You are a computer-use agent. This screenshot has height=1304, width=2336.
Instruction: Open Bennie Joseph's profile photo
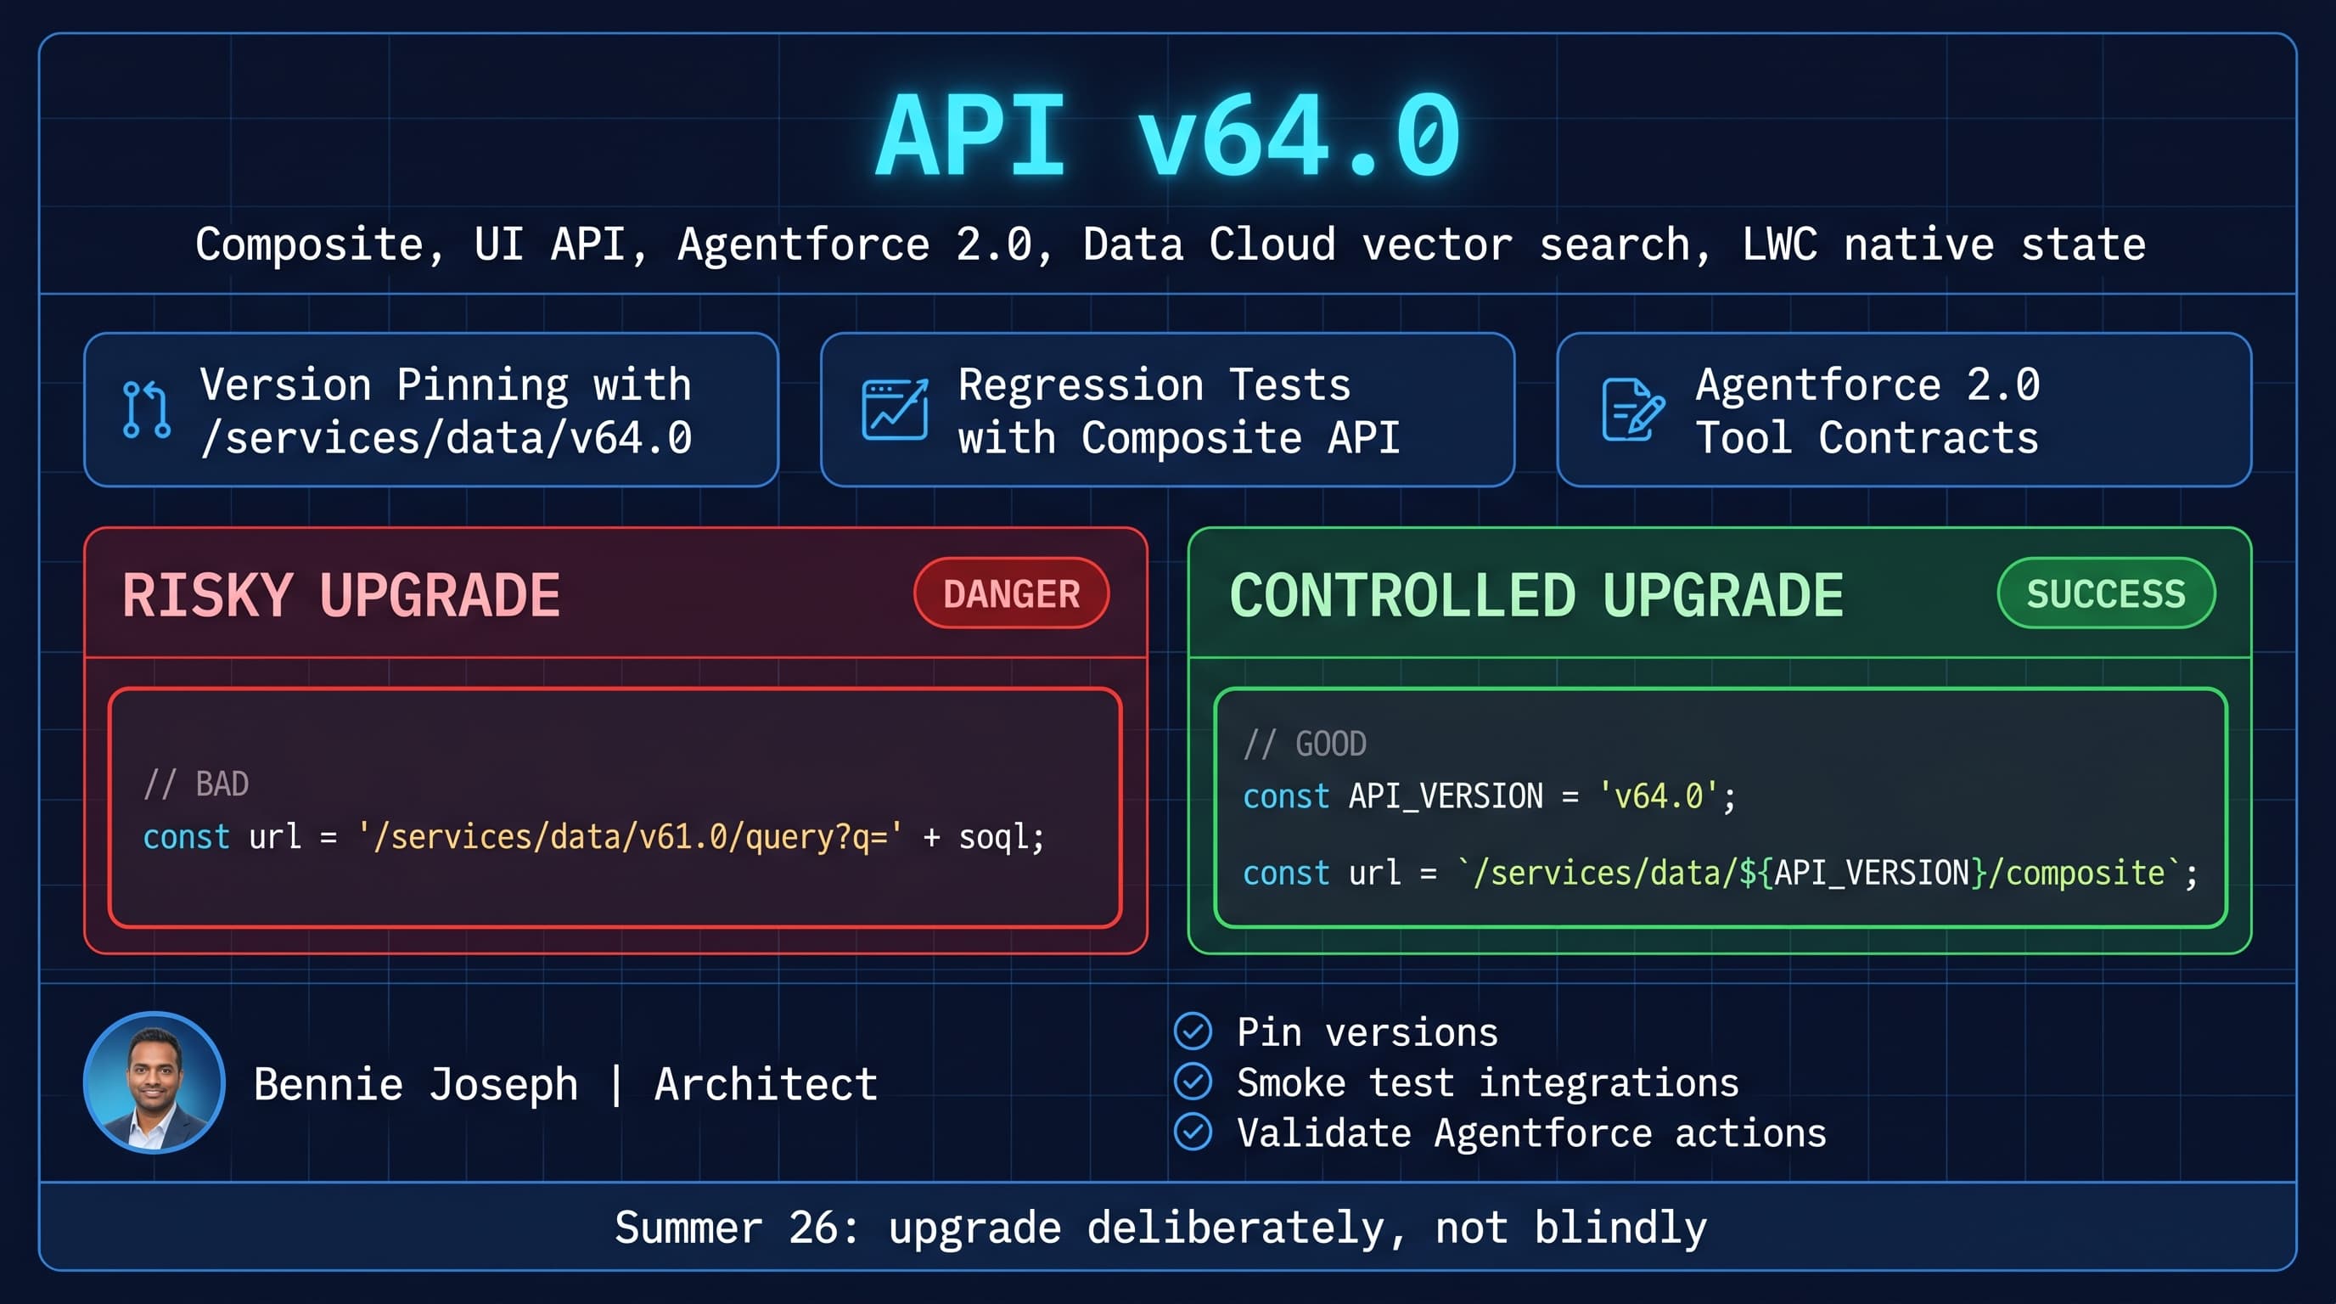click(154, 1082)
